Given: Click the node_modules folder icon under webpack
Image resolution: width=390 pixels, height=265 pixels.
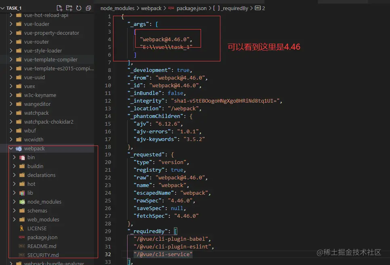Looking at the screenshot, I should click(22, 202).
